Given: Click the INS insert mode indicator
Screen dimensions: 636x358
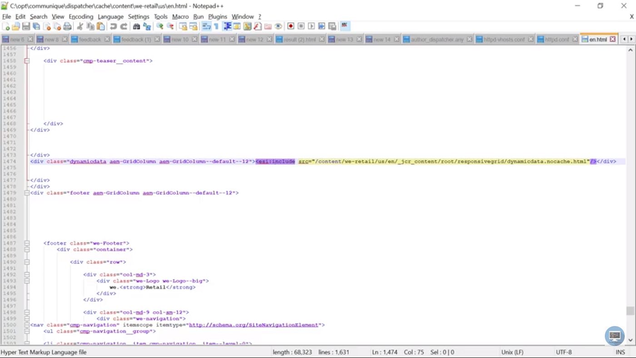Looking at the screenshot, I should pyautogui.click(x=620, y=352).
